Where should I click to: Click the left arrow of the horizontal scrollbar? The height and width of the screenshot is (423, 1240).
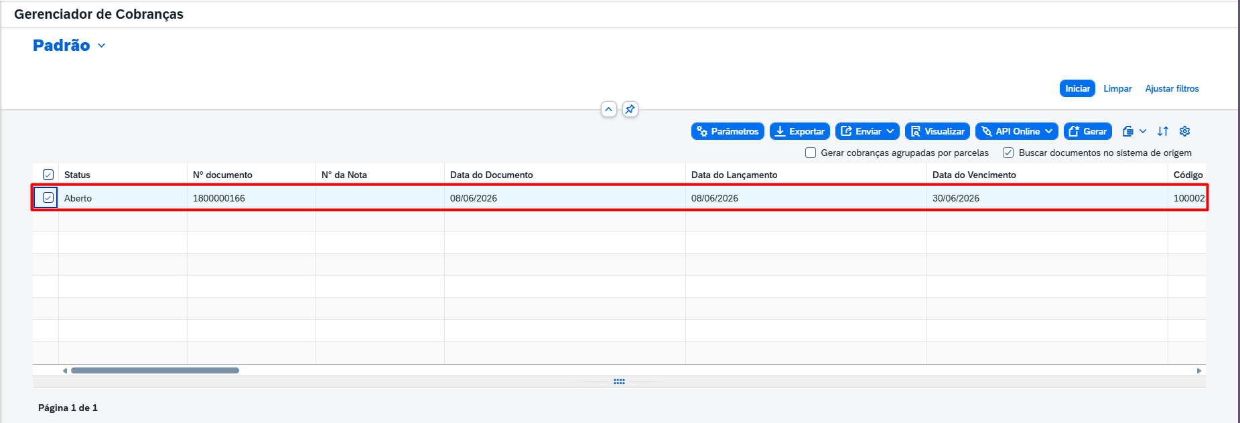click(64, 370)
